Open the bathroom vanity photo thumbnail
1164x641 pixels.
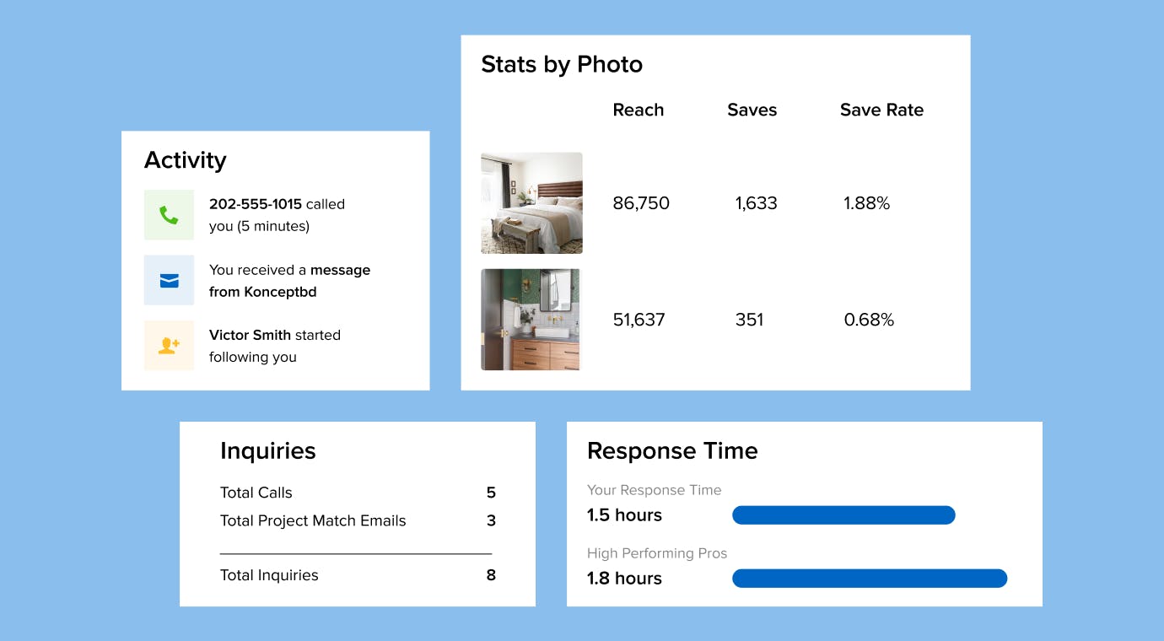point(531,320)
